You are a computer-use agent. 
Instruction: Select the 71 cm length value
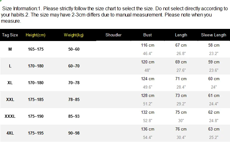point(181,79)
